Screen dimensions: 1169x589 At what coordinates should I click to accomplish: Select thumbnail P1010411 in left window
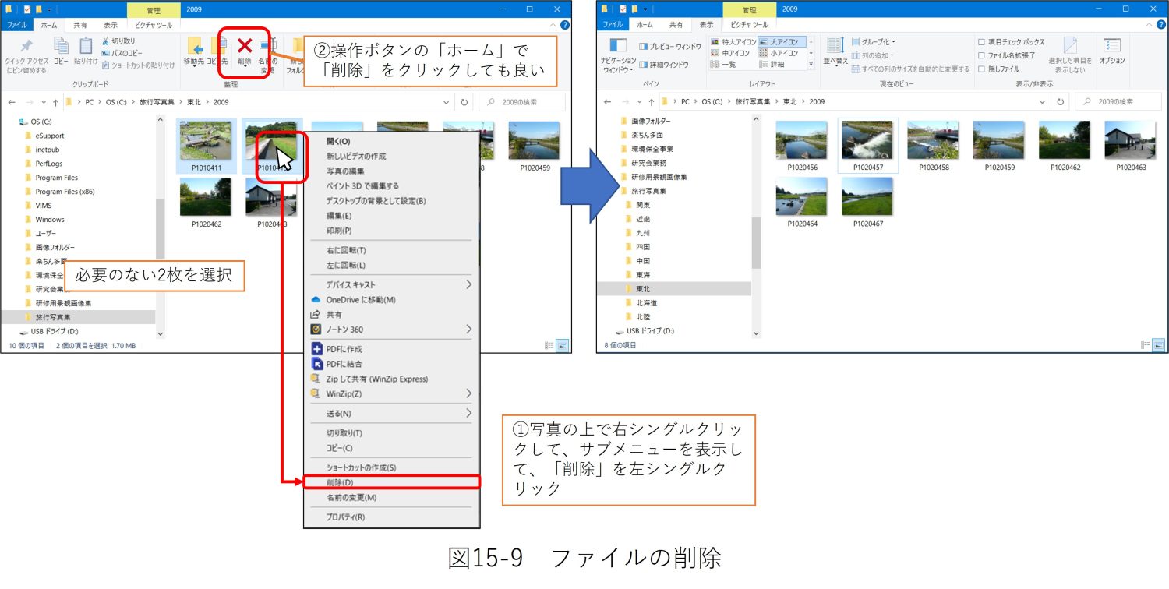[206, 146]
